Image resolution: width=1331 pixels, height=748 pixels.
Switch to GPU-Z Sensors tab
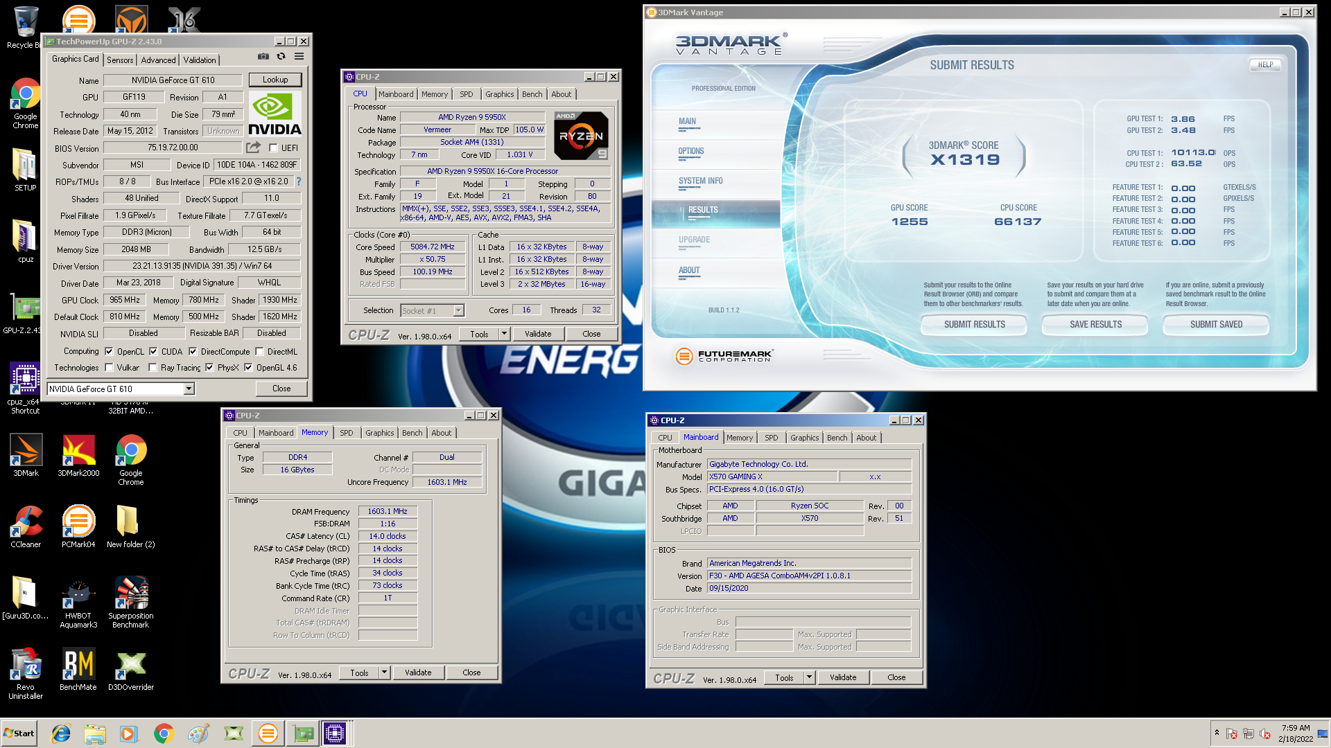[x=120, y=60]
